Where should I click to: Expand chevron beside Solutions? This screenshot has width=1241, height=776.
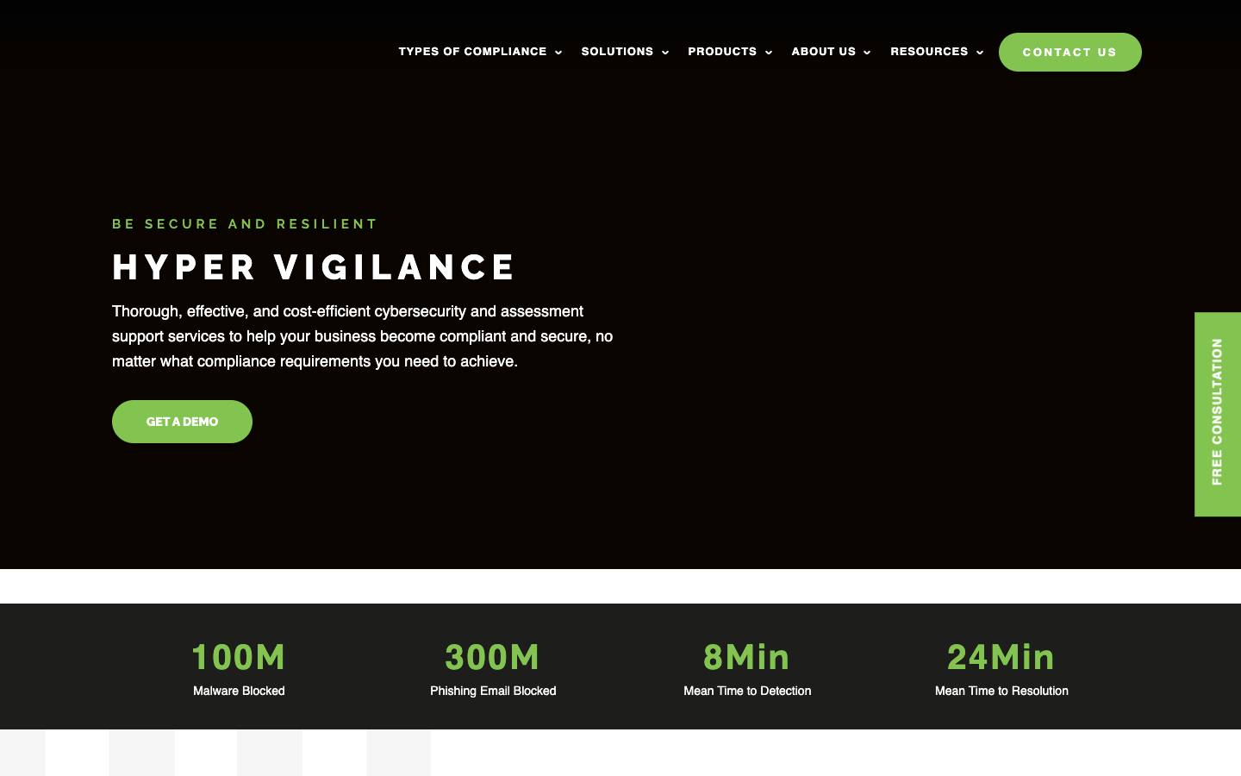[x=665, y=53]
